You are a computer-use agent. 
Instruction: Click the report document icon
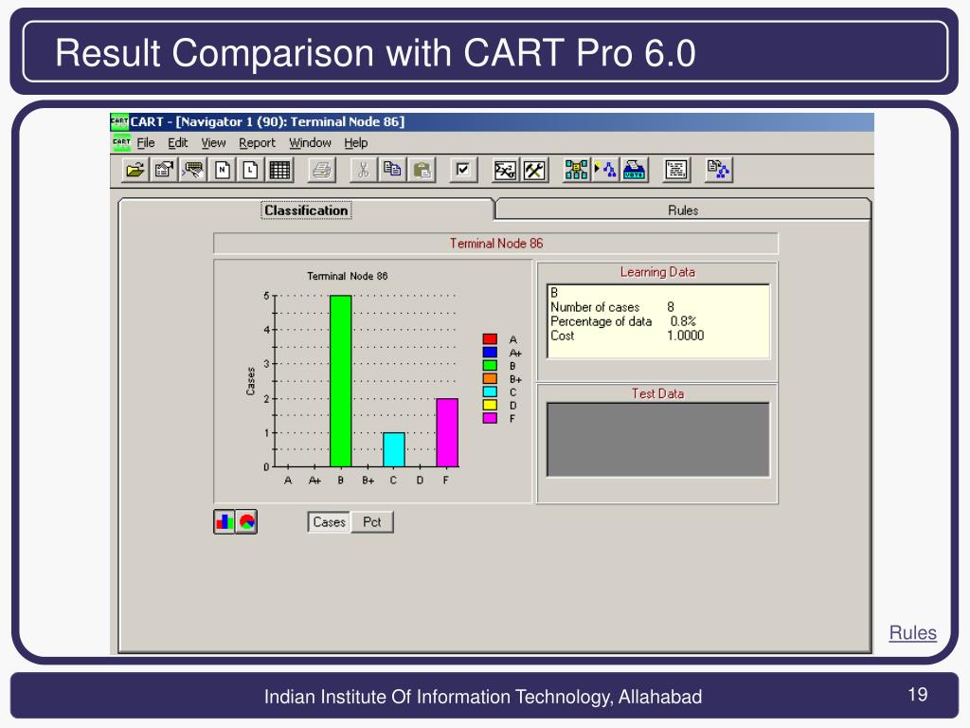click(676, 170)
